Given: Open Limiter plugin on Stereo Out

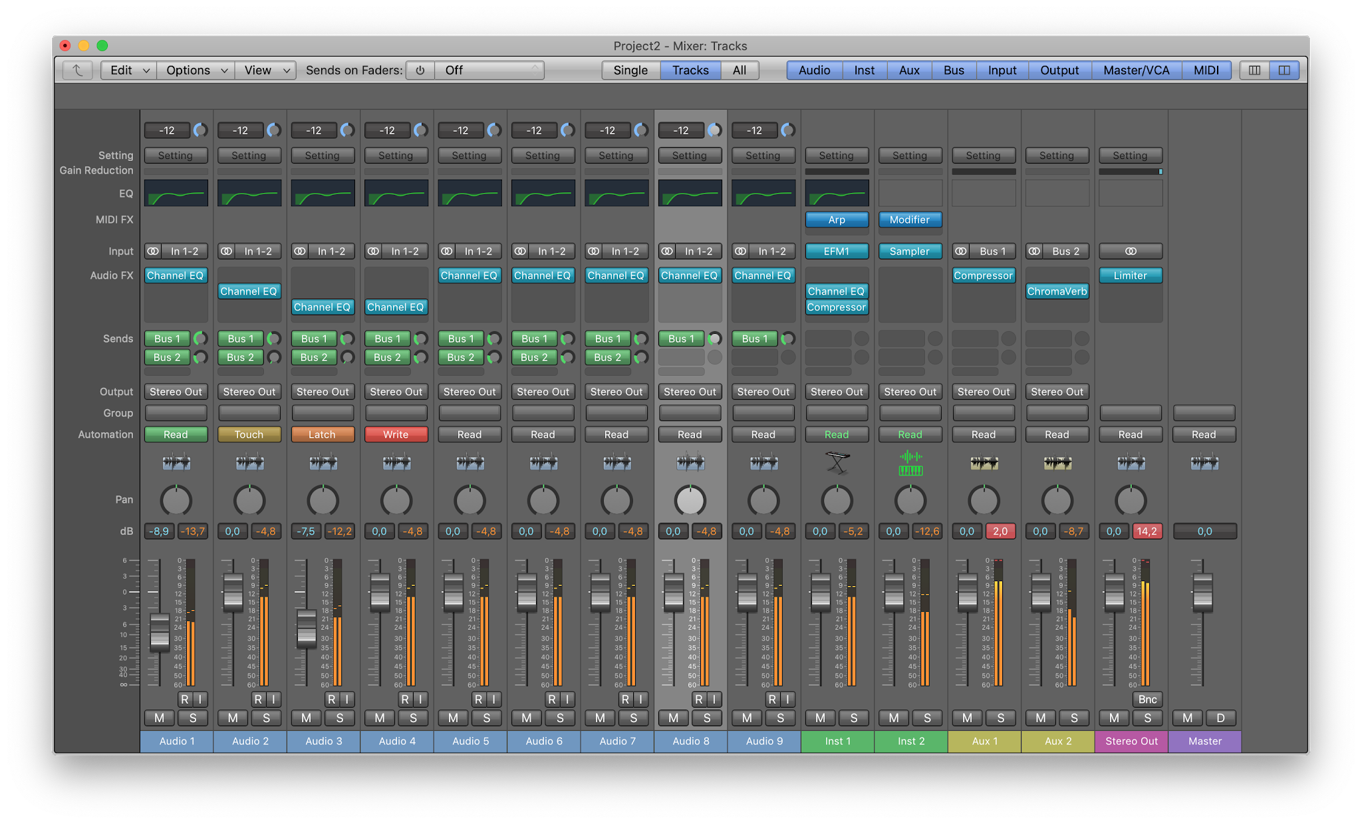Looking at the screenshot, I should (x=1130, y=275).
